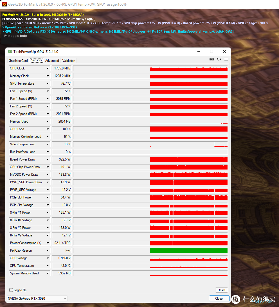Open the Fan 2 Speed (RPM) dropdown
The height and width of the screenshot is (307, 279).
point(48,114)
